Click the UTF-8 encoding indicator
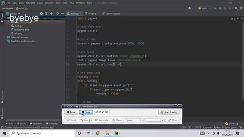This screenshot has width=244, height=137. coord(198,127)
